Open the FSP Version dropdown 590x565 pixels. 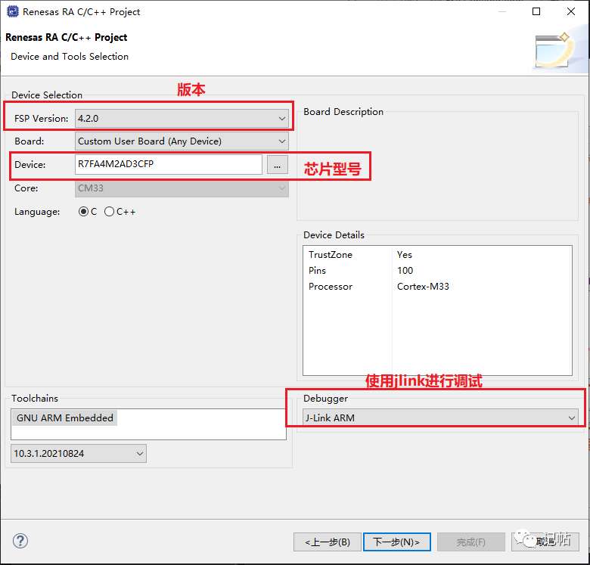[x=182, y=119]
